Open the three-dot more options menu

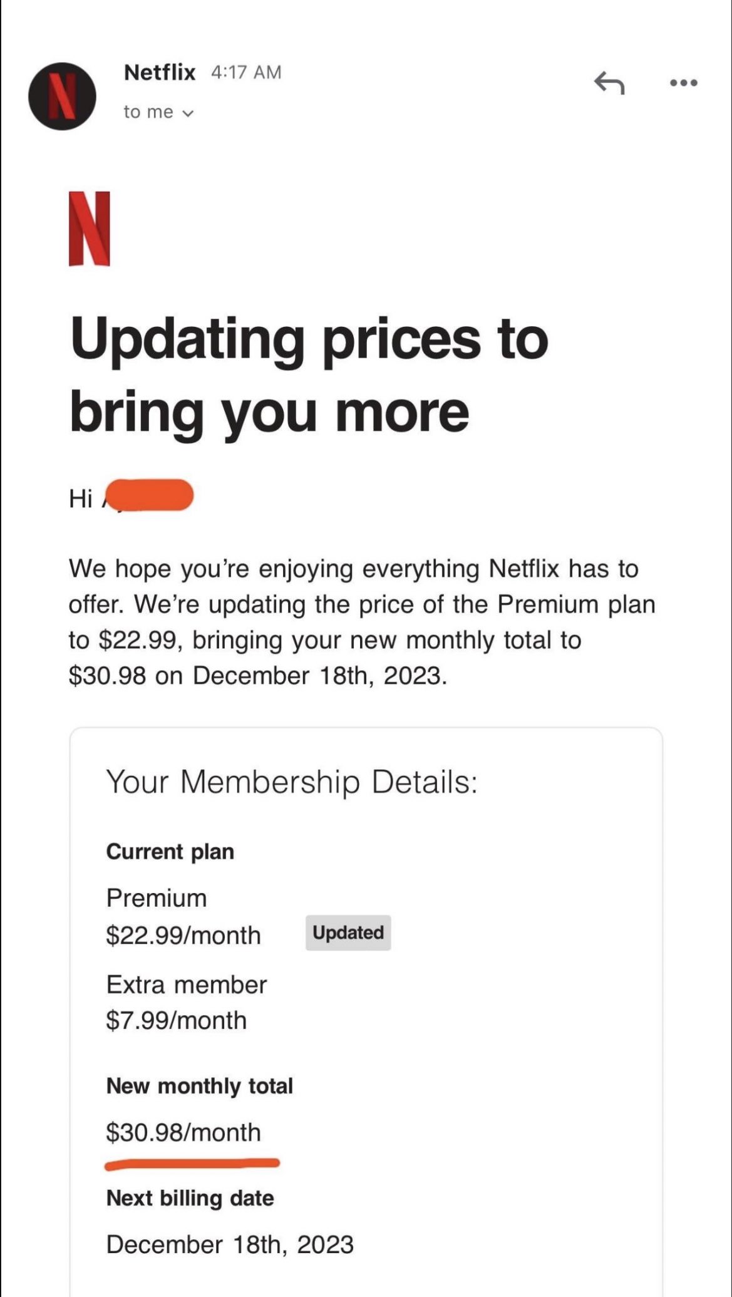[x=683, y=83]
